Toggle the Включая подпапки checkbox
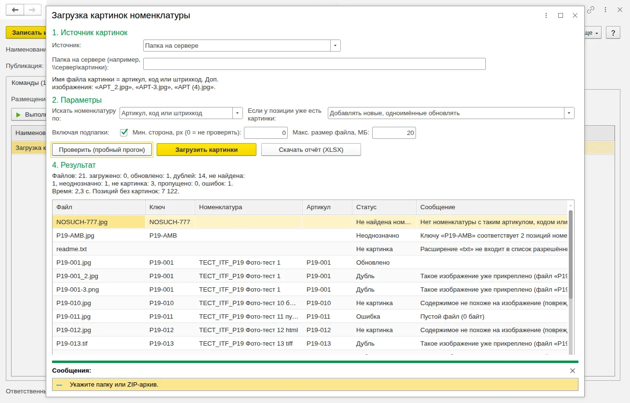Image resolution: width=630 pixels, height=403 pixels. coord(124,132)
